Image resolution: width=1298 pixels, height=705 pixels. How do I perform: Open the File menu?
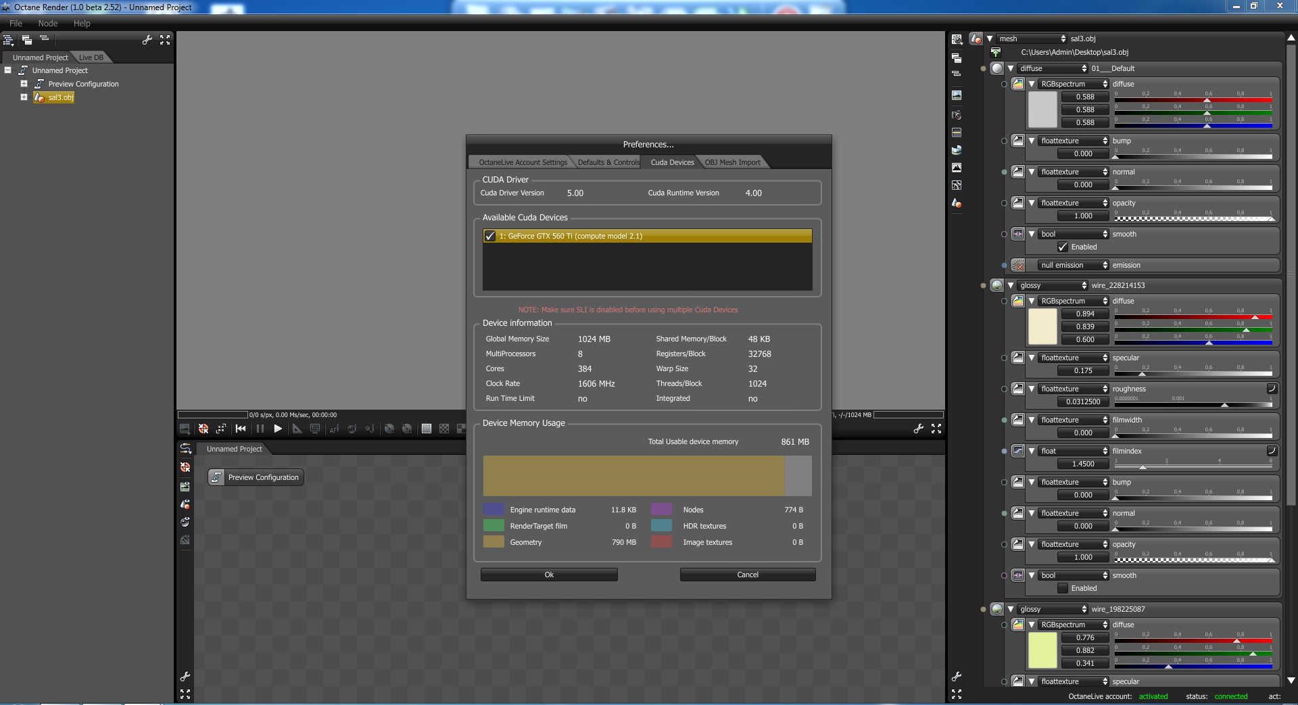click(16, 23)
